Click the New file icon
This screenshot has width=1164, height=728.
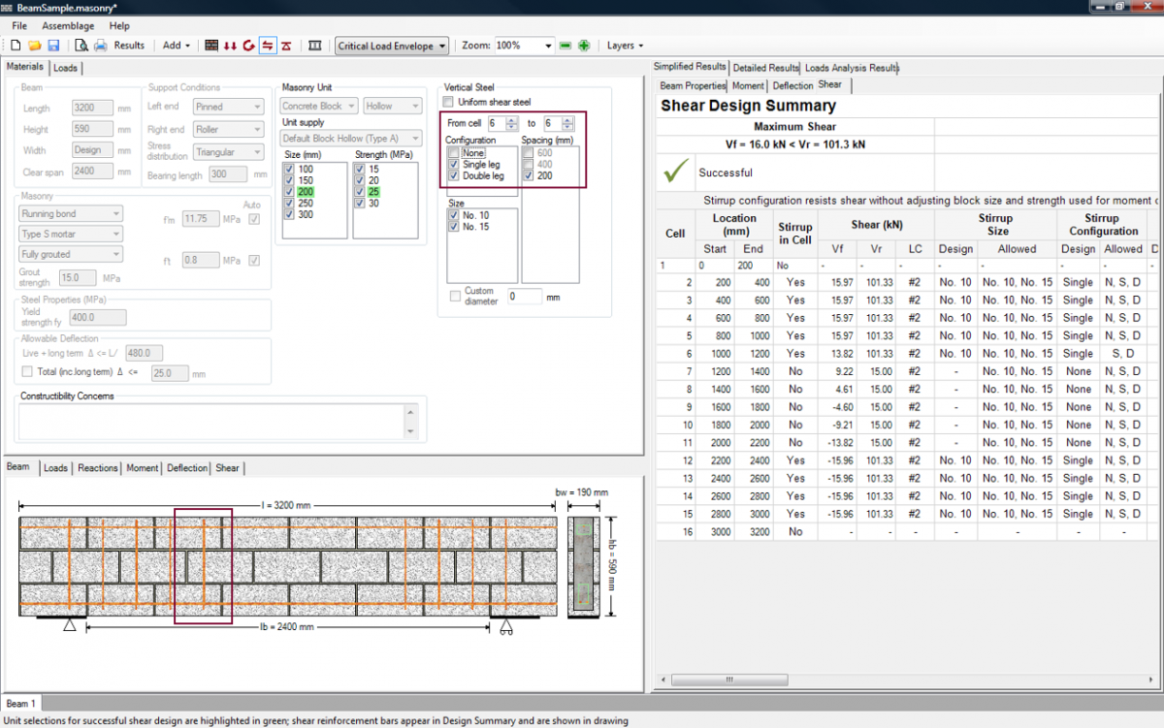16,46
